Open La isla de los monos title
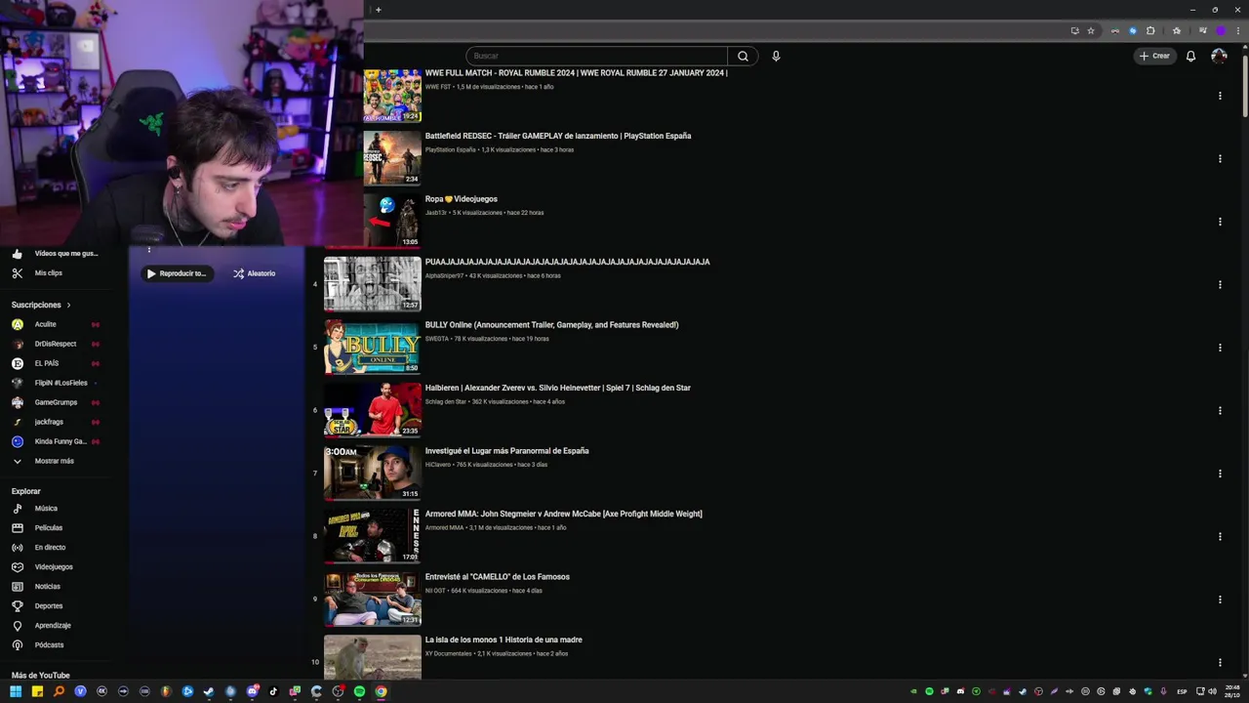1249x703 pixels. pyautogui.click(x=504, y=640)
